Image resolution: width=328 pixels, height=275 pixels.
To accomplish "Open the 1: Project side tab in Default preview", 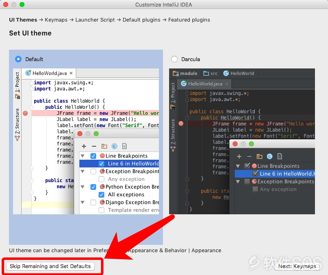I will click(x=17, y=82).
